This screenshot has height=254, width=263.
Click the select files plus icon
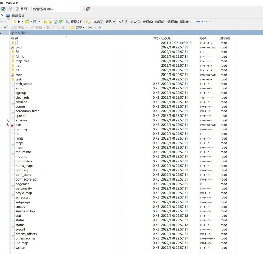90,27
